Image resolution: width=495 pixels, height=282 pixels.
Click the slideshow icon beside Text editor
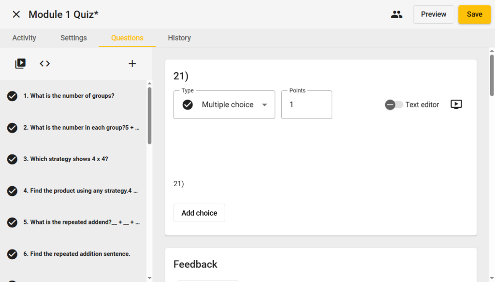click(x=456, y=104)
